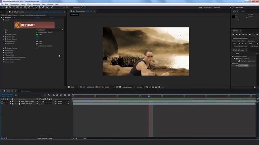Viewport: 259px width, 145px height.
Task: Click the Graph Editor icon in timeline
Action: click(69, 95)
